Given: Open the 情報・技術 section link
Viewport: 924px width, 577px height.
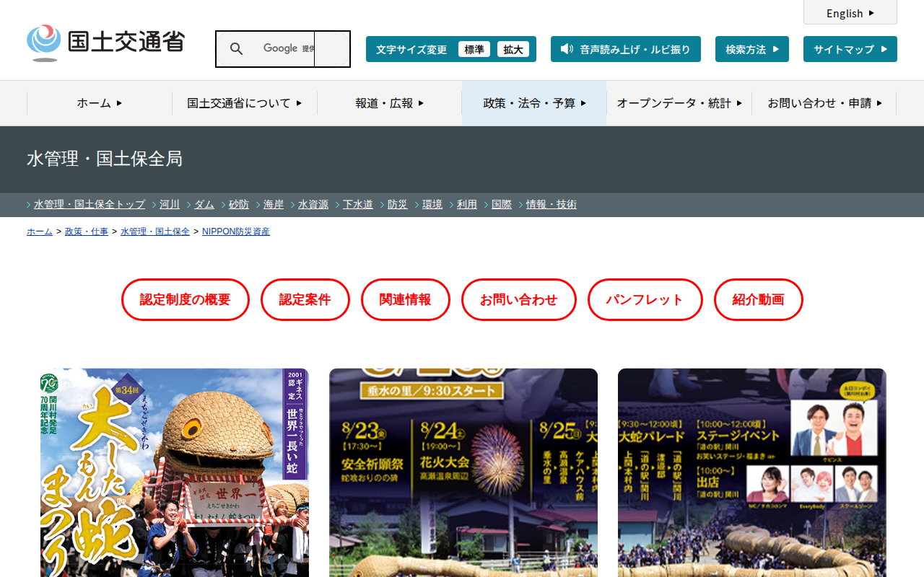Looking at the screenshot, I should click(x=552, y=204).
